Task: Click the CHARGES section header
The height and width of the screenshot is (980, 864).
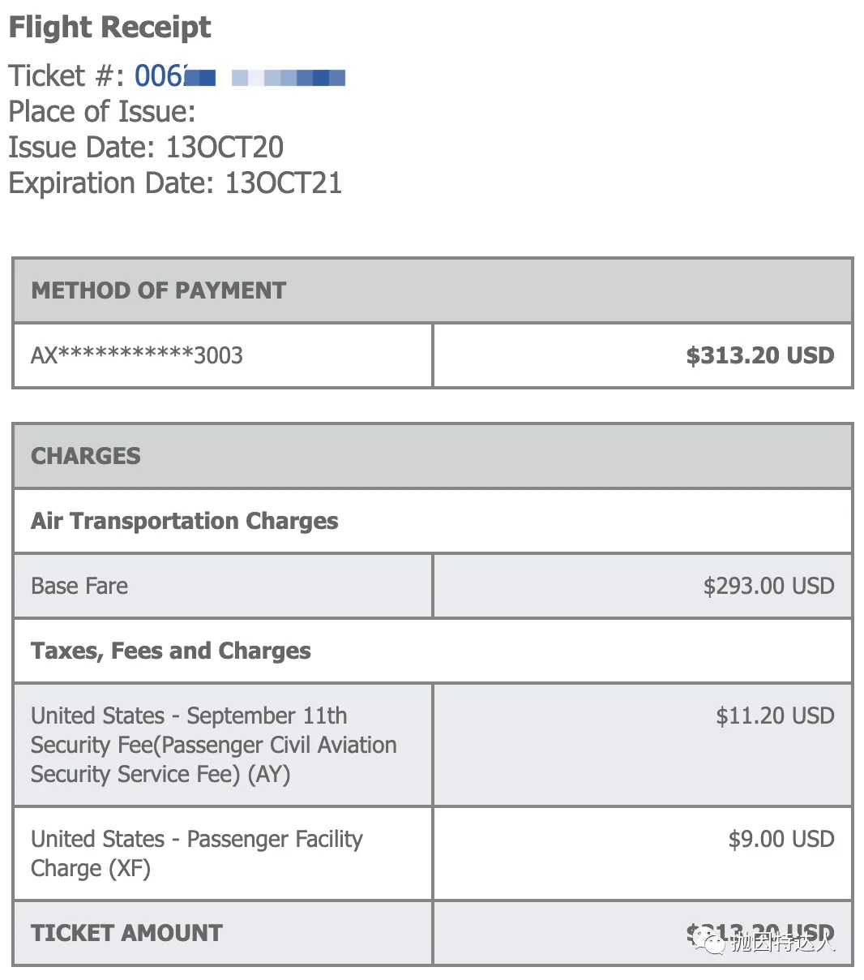Action: point(86,456)
